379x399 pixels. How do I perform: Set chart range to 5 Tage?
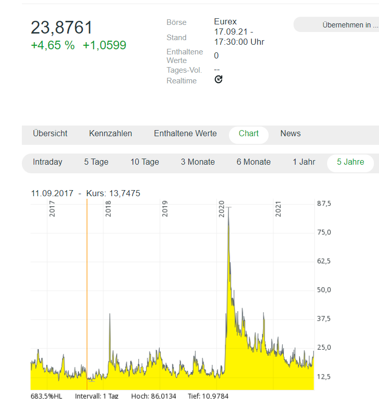click(96, 162)
